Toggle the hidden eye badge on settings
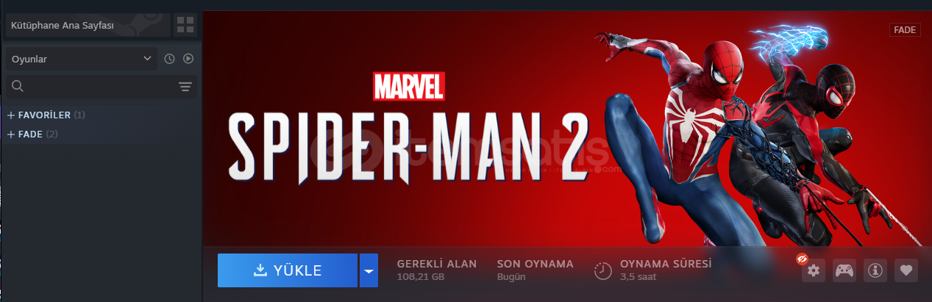 point(802,259)
